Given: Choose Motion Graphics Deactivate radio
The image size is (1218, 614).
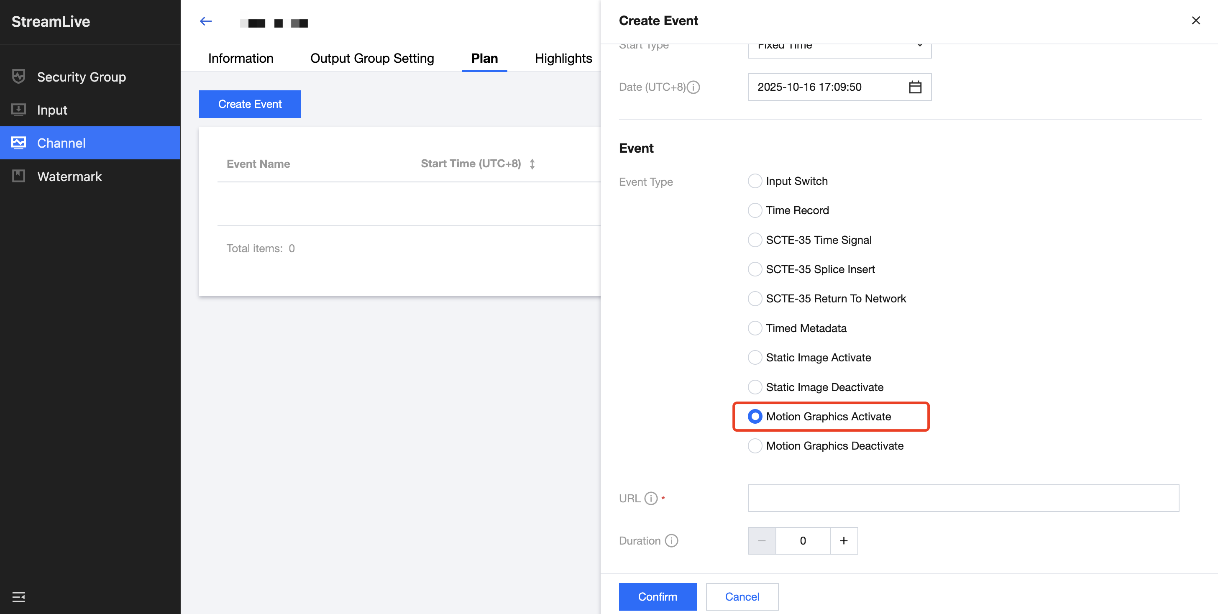Looking at the screenshot, I should [x=755, y=446].
